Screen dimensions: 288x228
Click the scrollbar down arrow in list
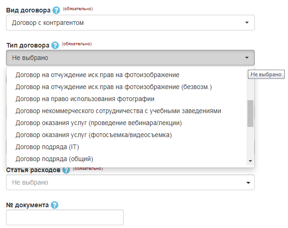[x=250, y=161]
